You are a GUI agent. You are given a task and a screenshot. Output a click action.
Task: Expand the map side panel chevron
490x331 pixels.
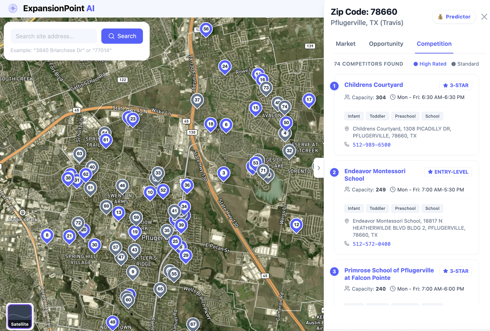pos(318,168)
